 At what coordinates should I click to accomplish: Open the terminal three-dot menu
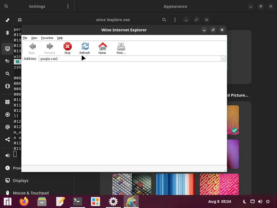pyautogui.click(x=175, y=19)
